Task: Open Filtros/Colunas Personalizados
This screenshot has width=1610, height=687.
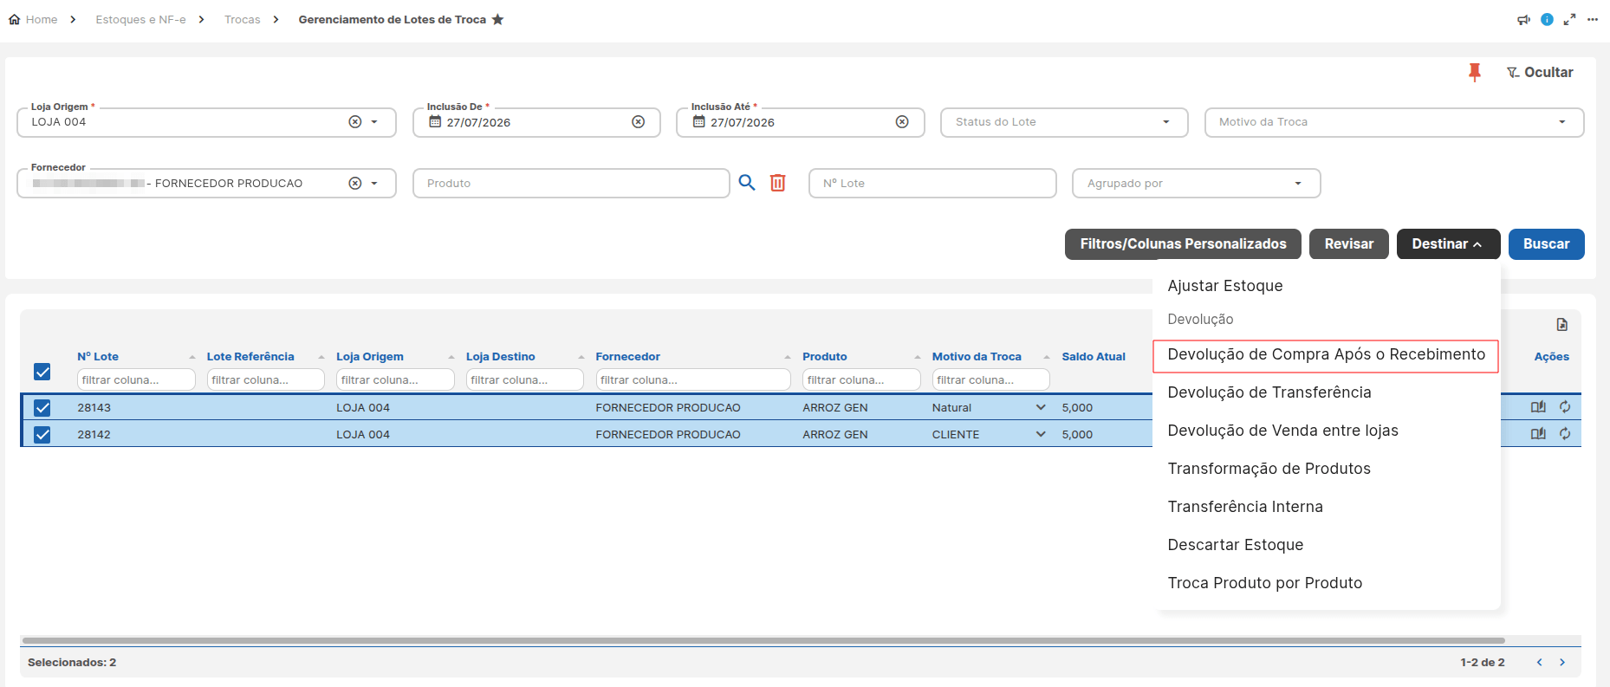Action: [1183, 244]
